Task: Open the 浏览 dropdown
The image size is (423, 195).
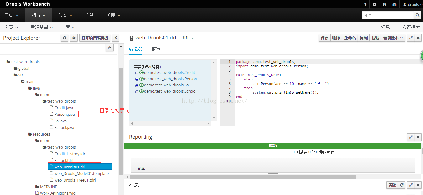Action: [x=11, y=27]
